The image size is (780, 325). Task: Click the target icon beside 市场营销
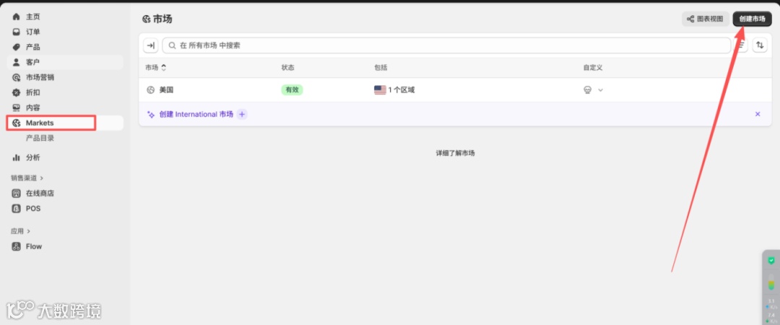click(16, 77)
